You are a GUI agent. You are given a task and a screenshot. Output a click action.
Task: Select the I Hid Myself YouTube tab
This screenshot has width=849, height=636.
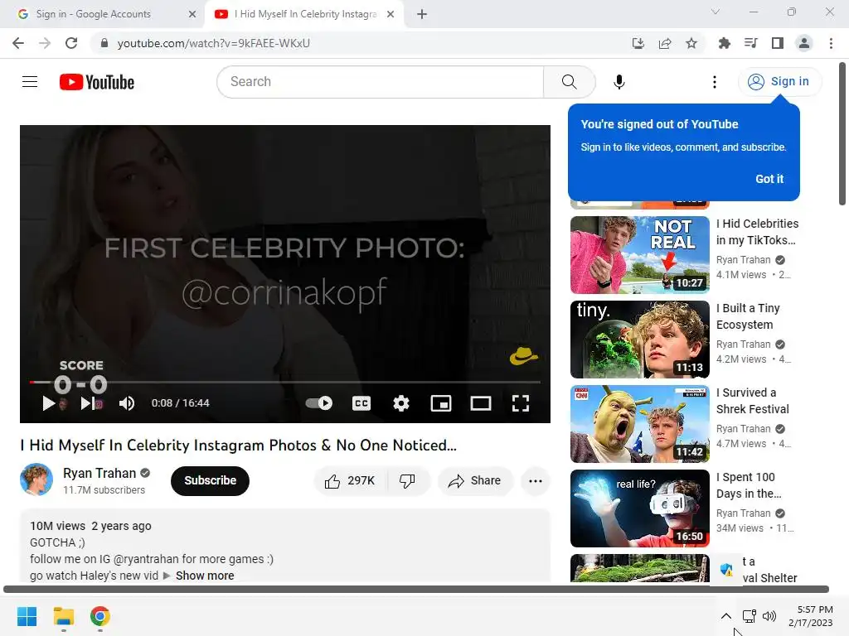click(x=303, y=14)
